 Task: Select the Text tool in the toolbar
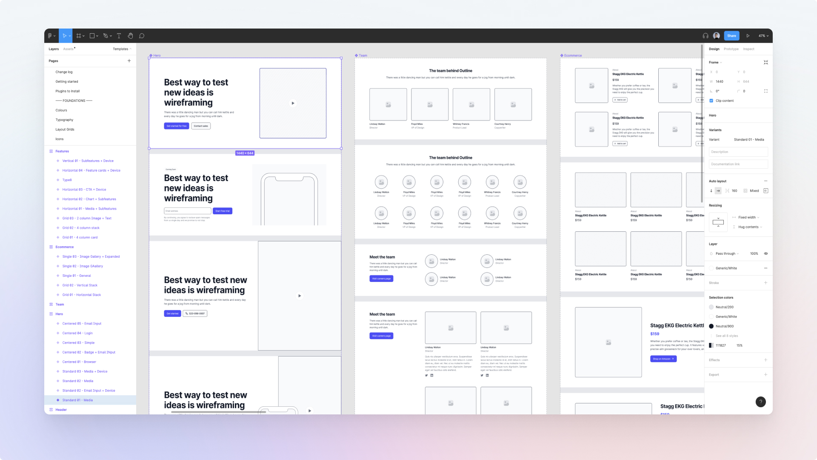[x=119, y=36]
